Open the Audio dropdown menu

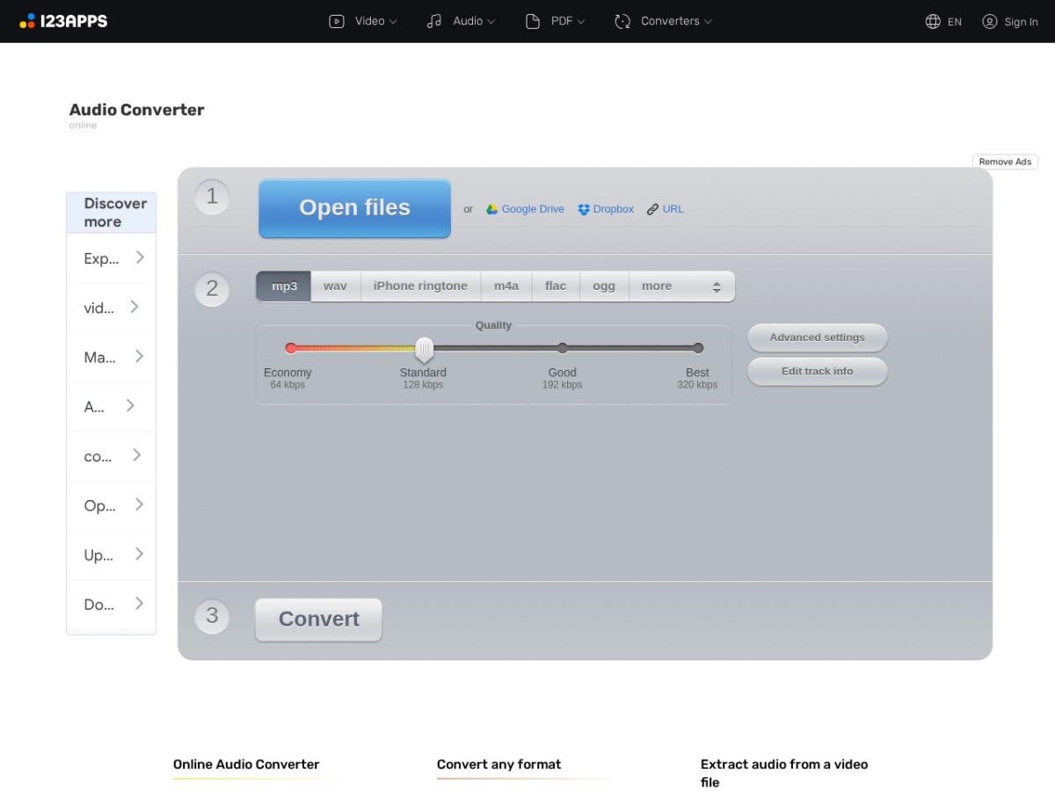pos(461,21)
